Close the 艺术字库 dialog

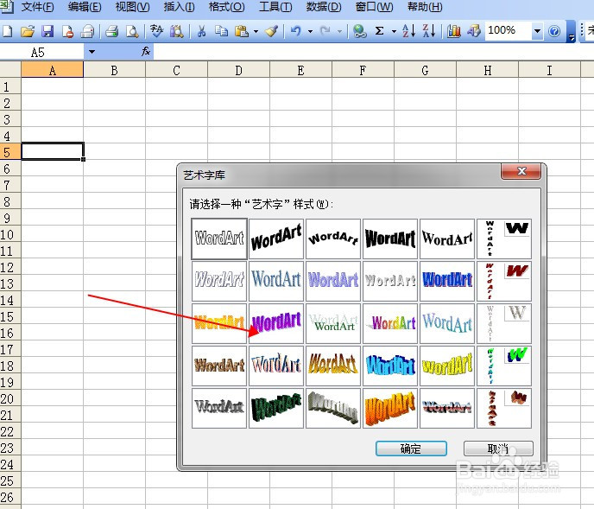click(521, 171)
